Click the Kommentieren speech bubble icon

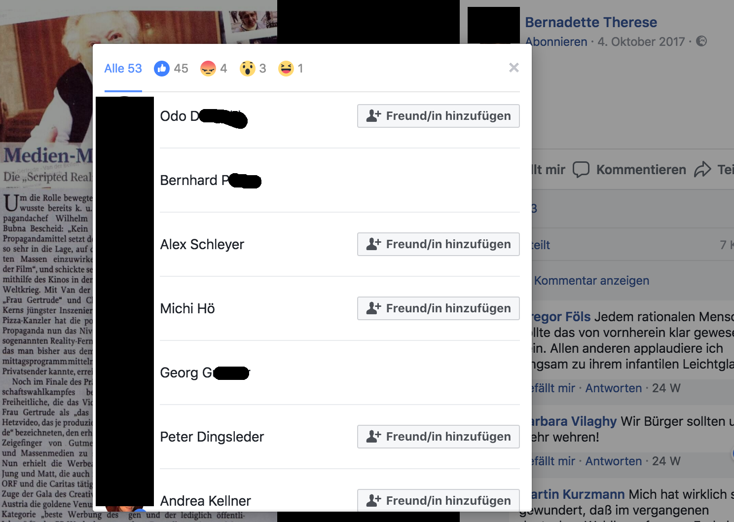tap(581, 169)
